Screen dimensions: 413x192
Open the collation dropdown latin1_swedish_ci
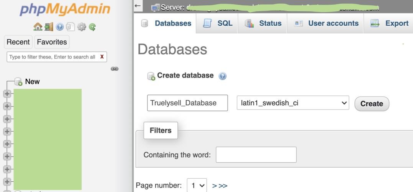coord(293,103)
